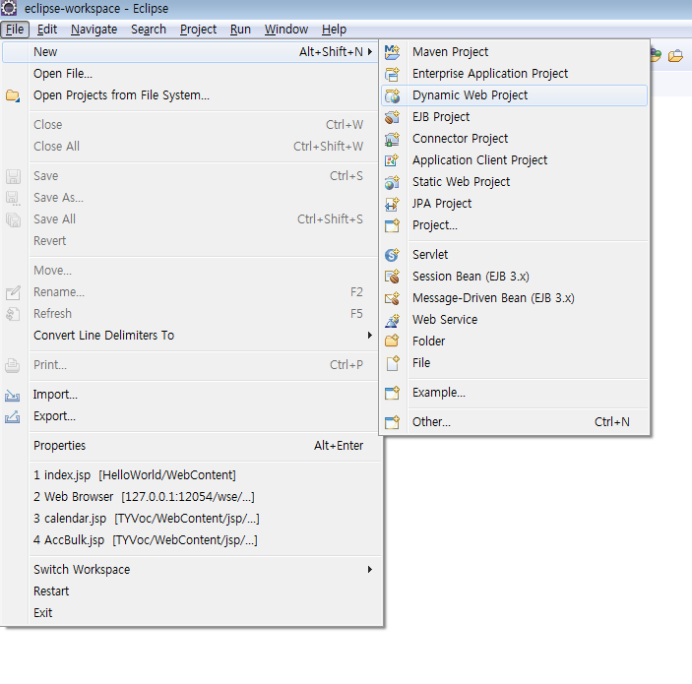The height and width of the screenshot is (684, 692).
Task: Open the Search menu
Action: [x=149, y=30]
